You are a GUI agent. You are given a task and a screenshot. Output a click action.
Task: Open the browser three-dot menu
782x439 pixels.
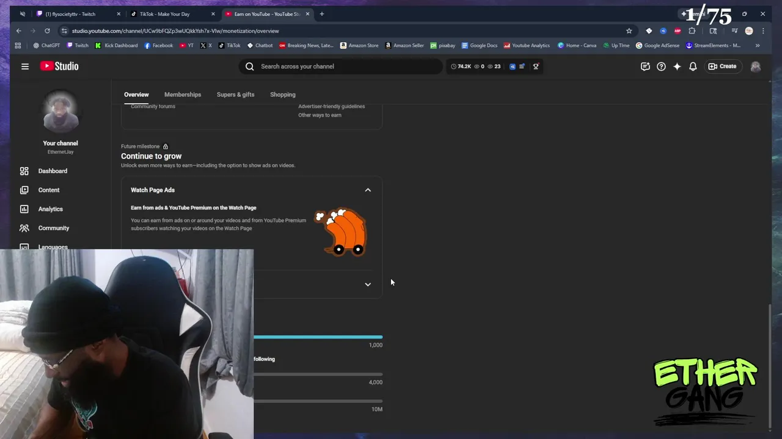point(764,30)
